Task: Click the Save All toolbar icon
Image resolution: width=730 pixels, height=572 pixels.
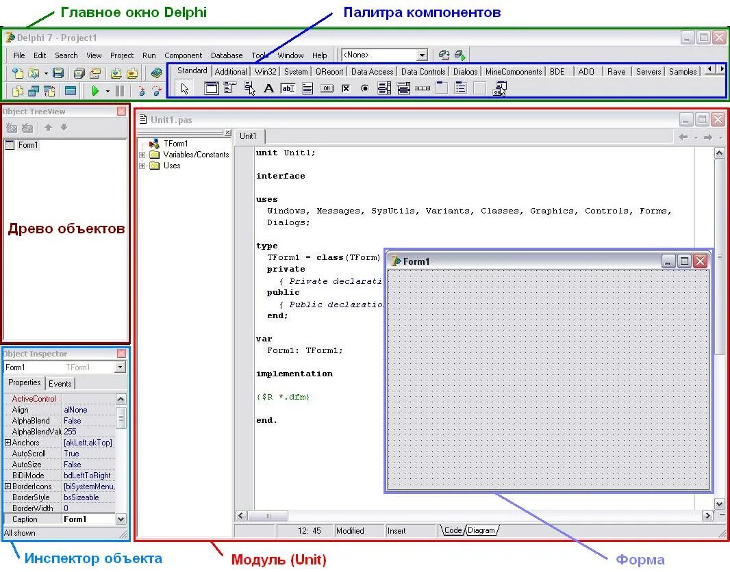Action: [x=79, y=73]
